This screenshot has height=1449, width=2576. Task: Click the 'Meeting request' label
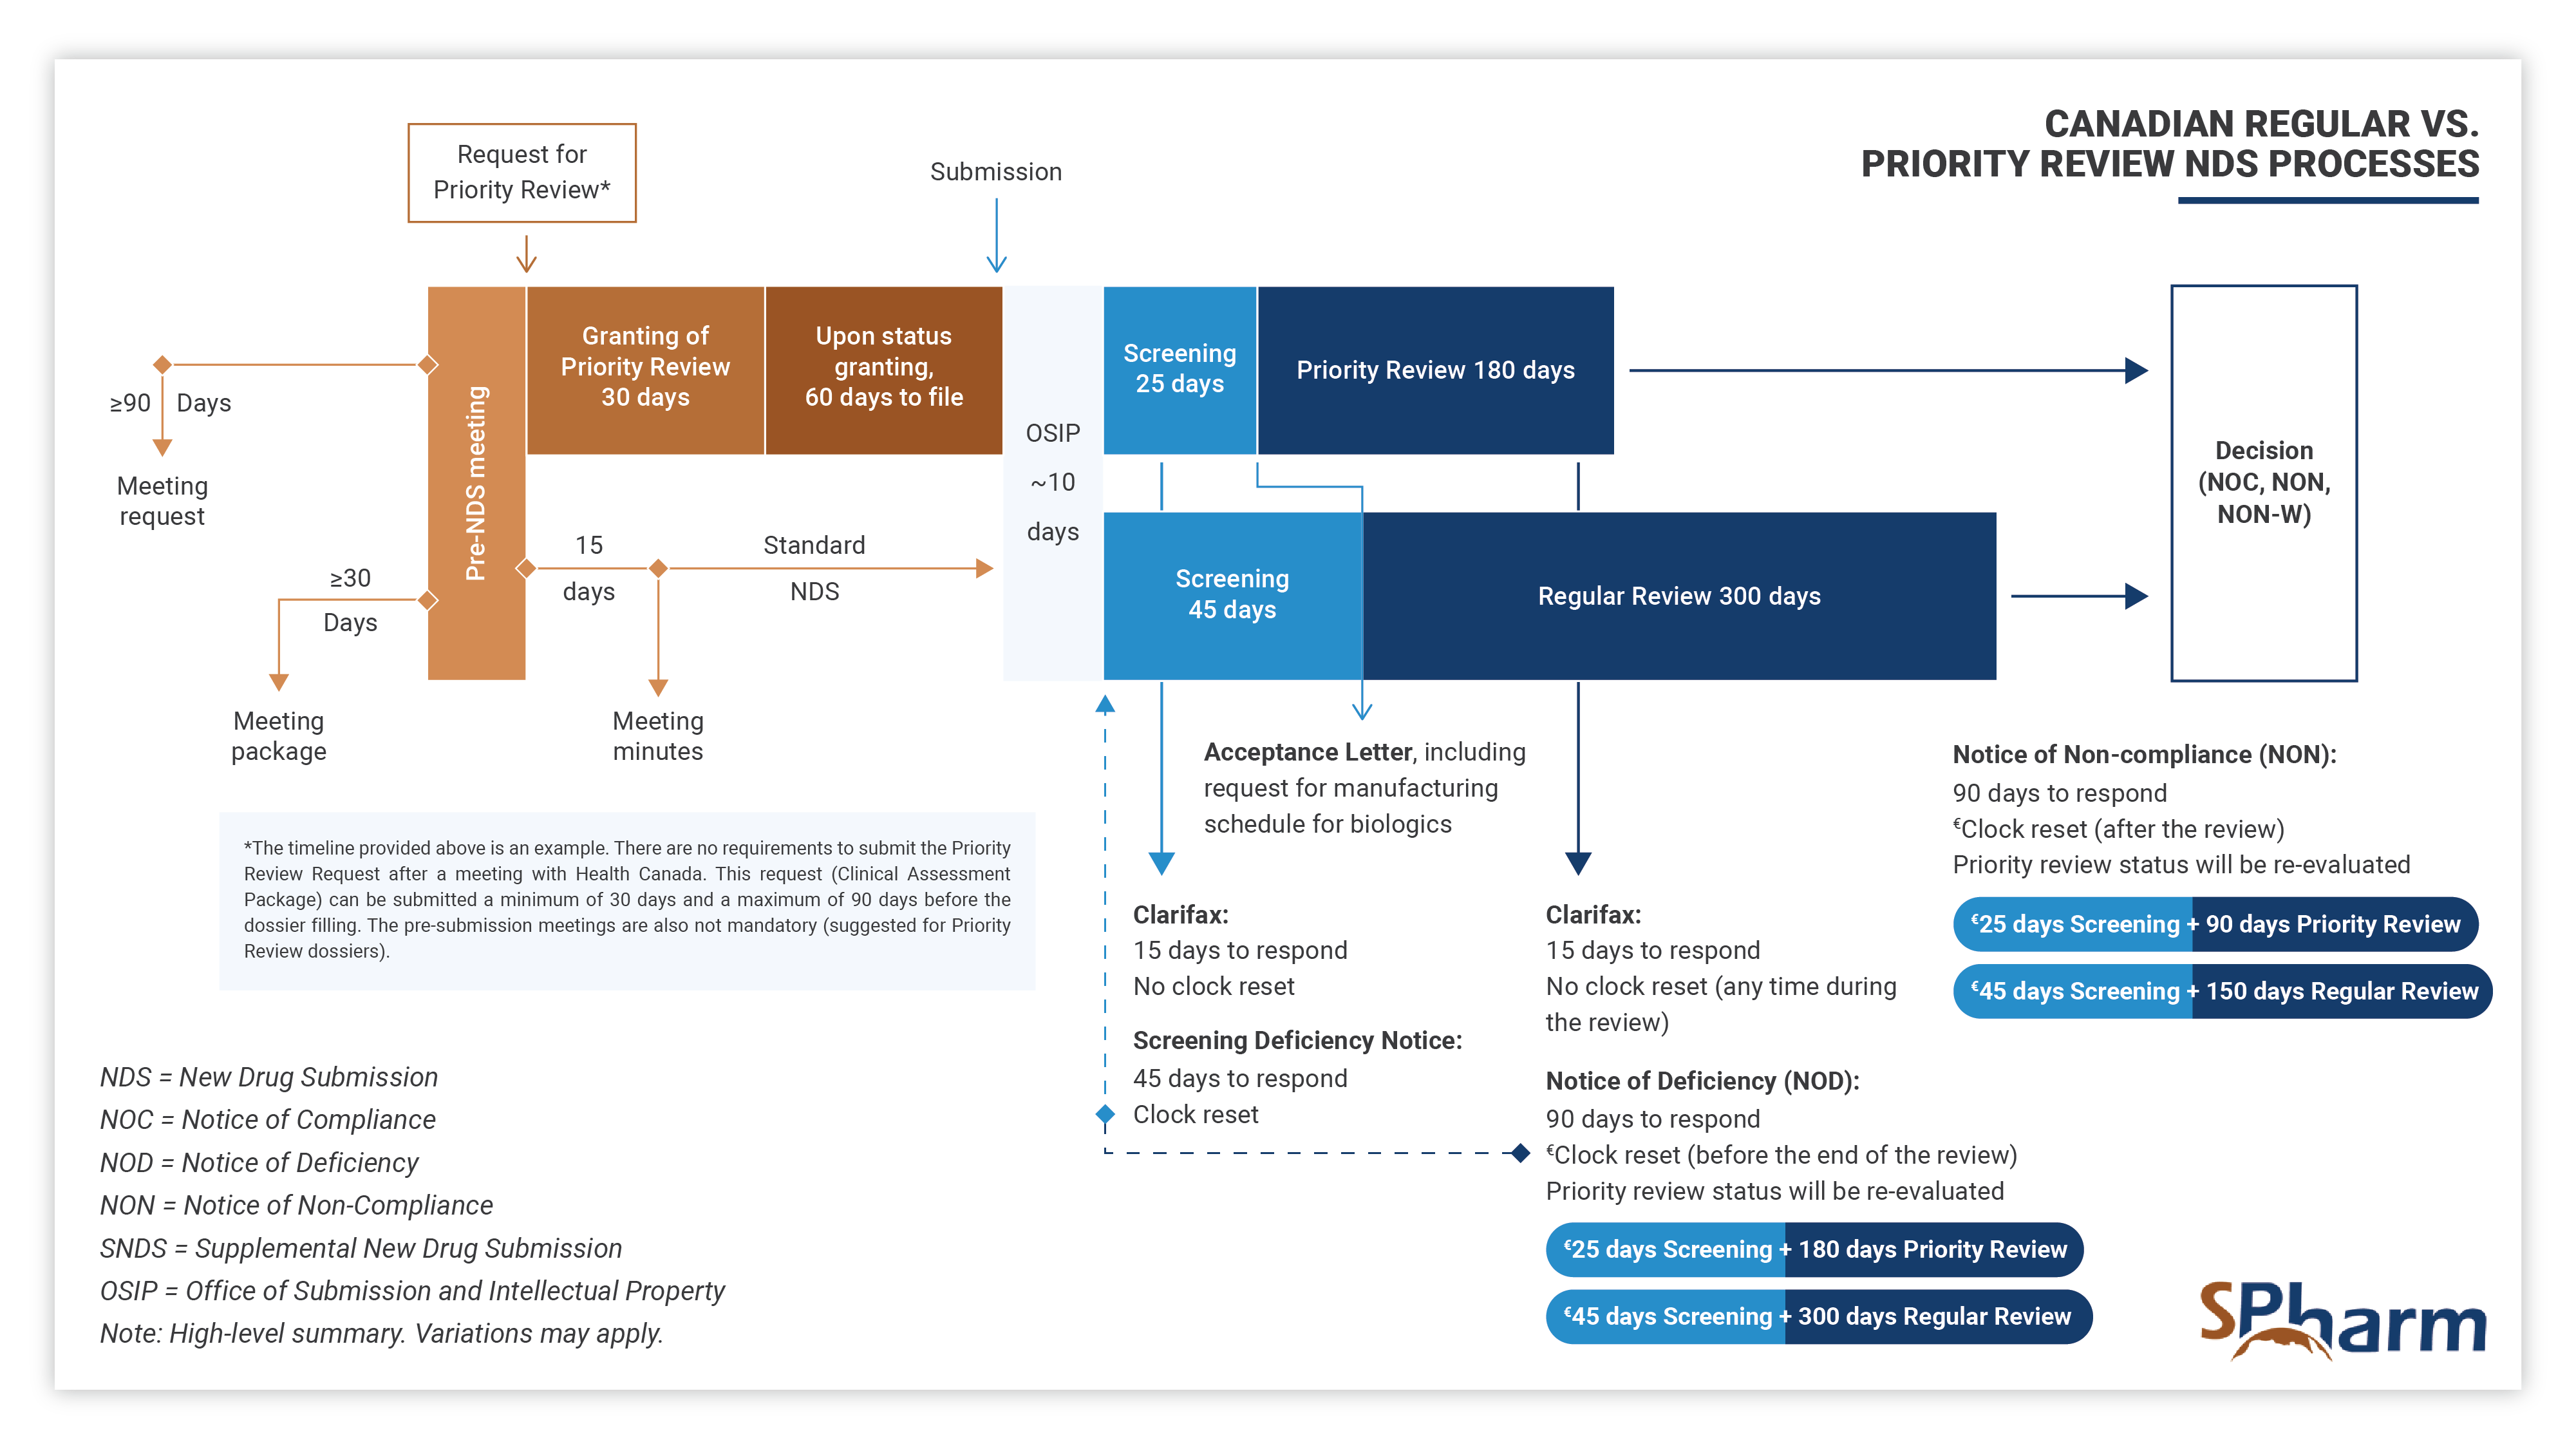[x=162, y=501]
